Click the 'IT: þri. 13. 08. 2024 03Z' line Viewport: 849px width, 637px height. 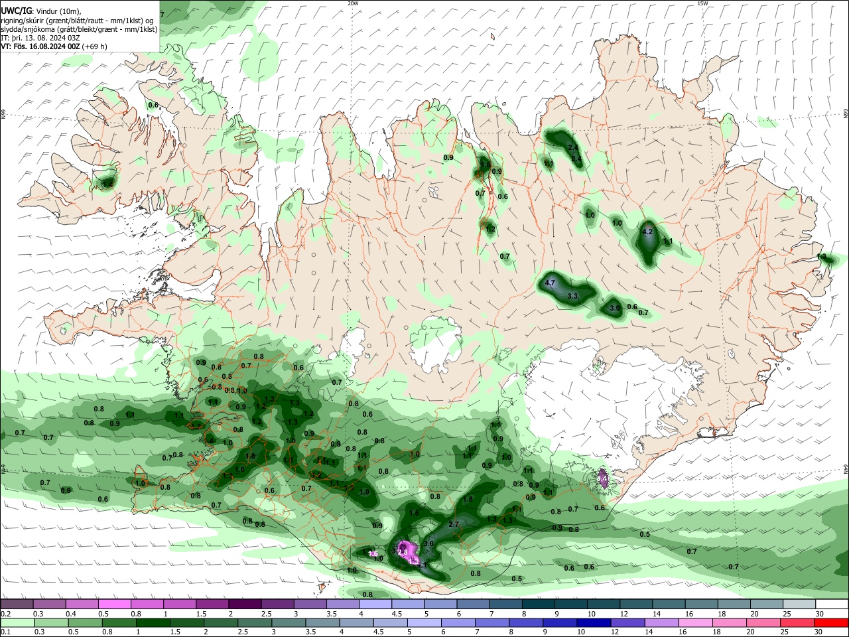[x=40, y=38]
